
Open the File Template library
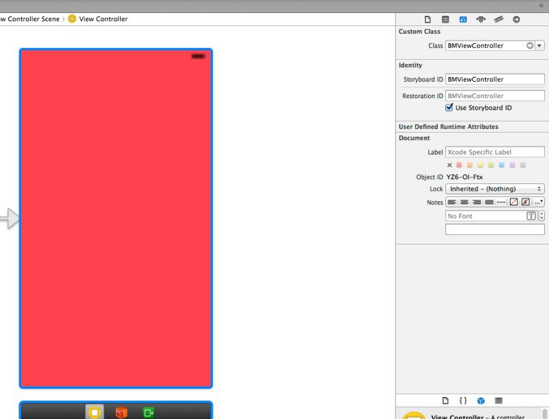(445, 400)
